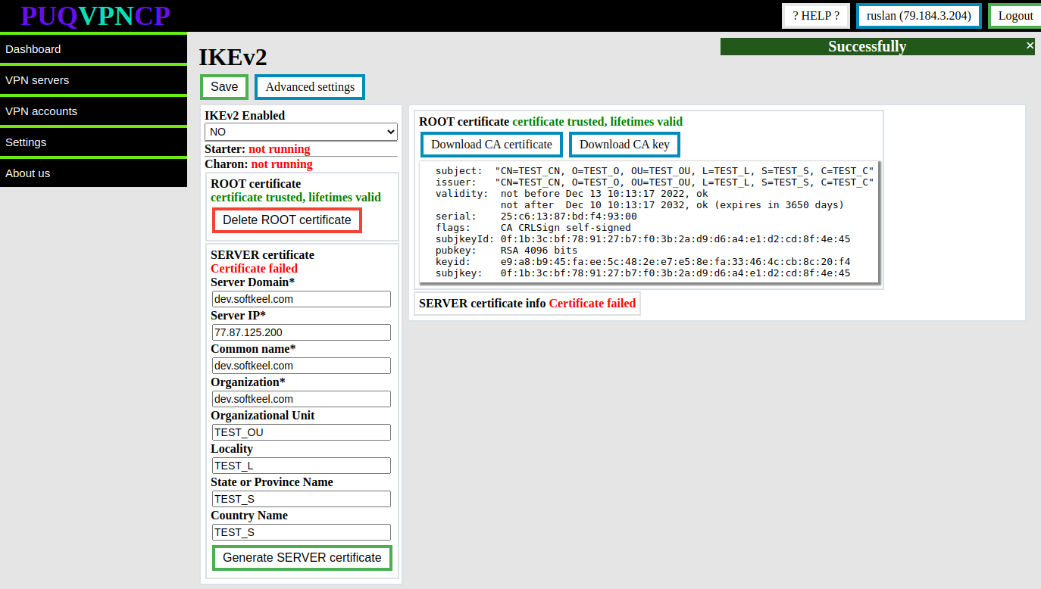Save the IKEv2 settings
The width and height of the screenshot is (1041, 589).
point(224,87)
